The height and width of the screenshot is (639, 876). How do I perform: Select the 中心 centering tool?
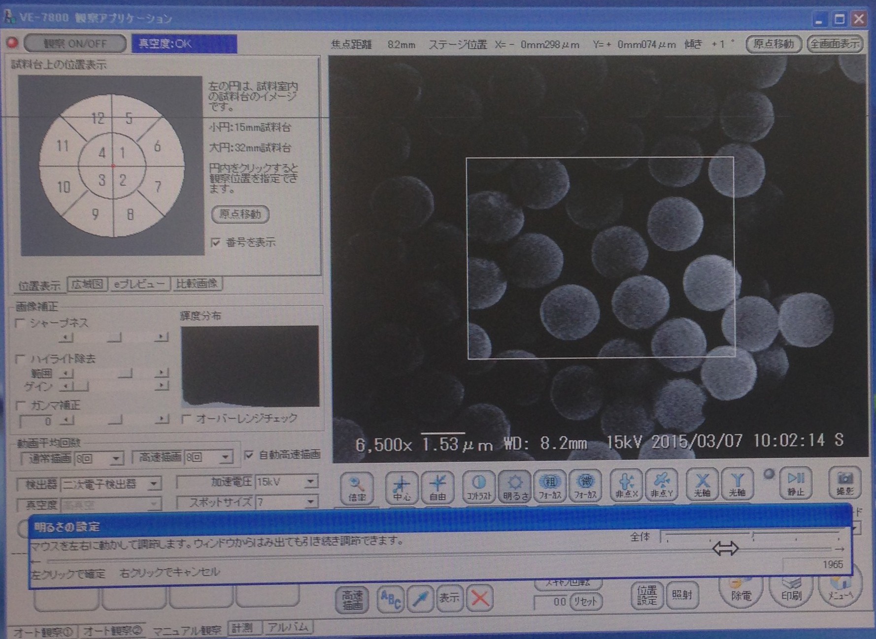tap(402, 487)
